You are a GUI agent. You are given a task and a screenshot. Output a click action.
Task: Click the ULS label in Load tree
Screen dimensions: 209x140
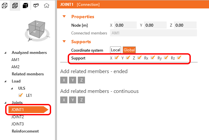pyautogui.click(x=22, y=88)
